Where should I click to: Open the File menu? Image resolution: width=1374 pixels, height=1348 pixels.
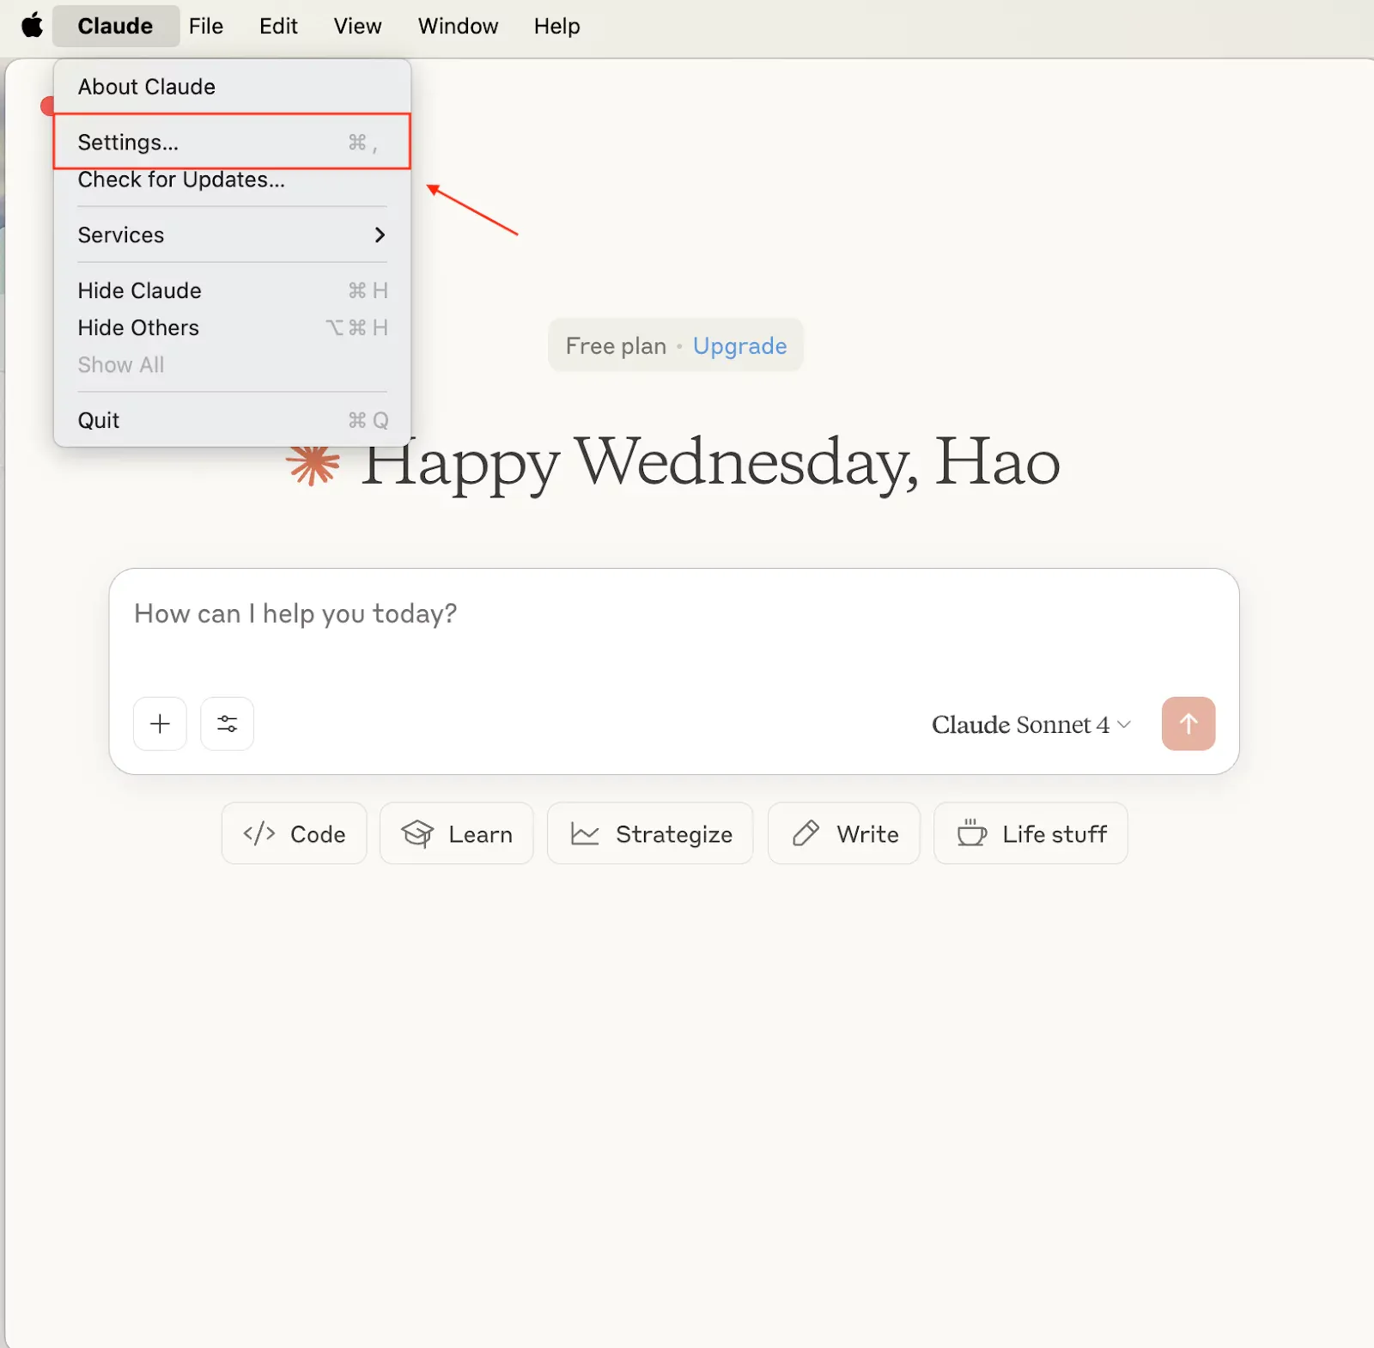click(x=206, y=26)
